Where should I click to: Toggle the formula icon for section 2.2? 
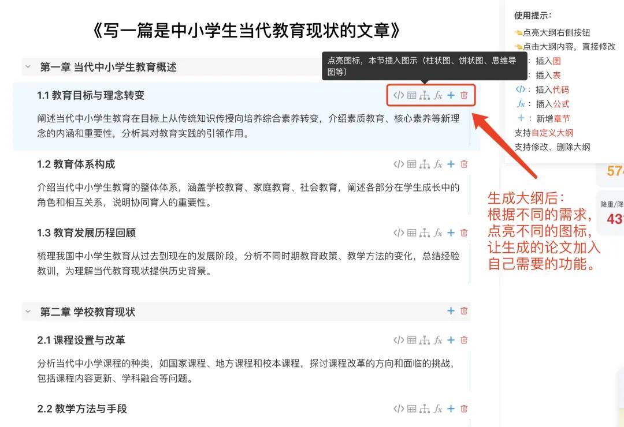pos(437,409)
